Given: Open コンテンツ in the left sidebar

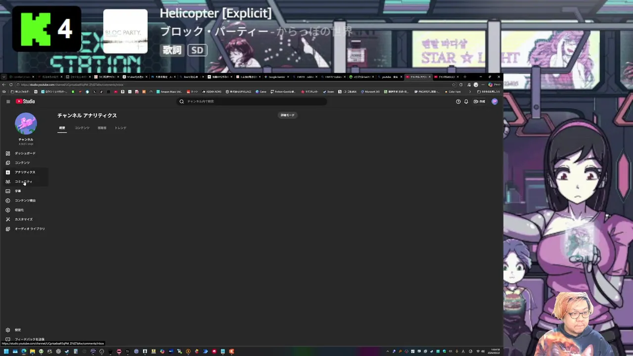Looking at the screenshot, I should [x=25, y=163].
